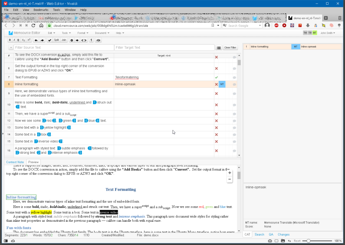The width and height of the screenshot is (345, 245).
Task: Zoom in the preview with plus button
Action: [x=229, y=173]
